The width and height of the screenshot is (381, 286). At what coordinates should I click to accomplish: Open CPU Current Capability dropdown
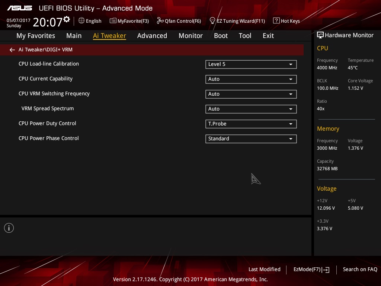point(251,79)
